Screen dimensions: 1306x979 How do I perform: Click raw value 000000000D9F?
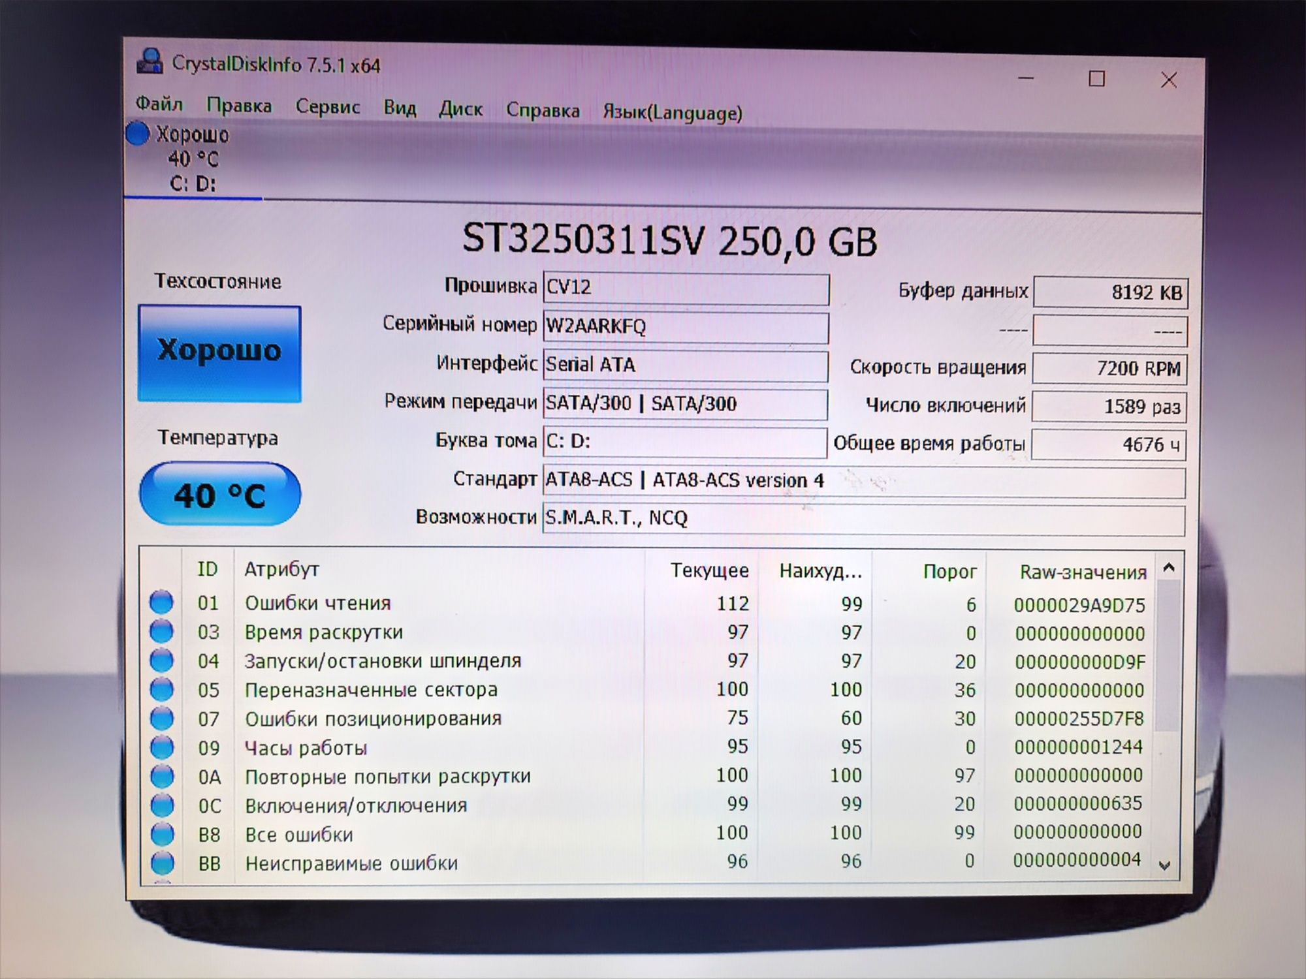[x=1080, y=662]
